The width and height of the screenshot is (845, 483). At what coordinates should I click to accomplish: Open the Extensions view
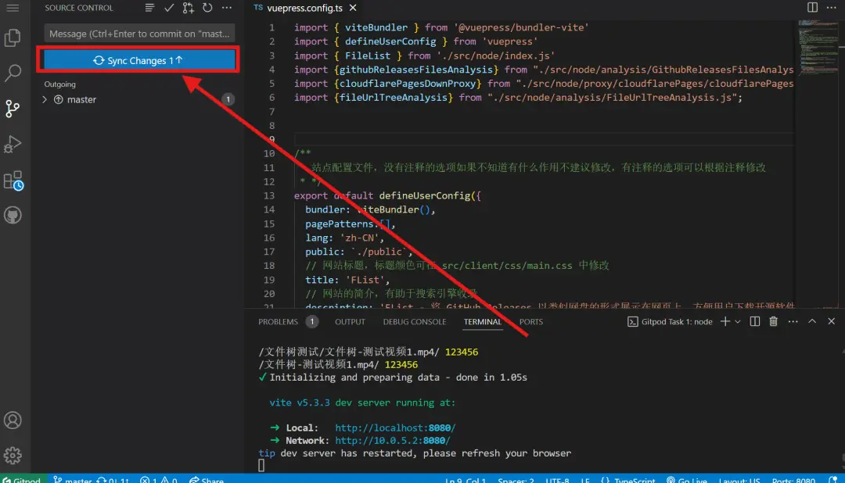pyautogui.click(x=13, y=181)
